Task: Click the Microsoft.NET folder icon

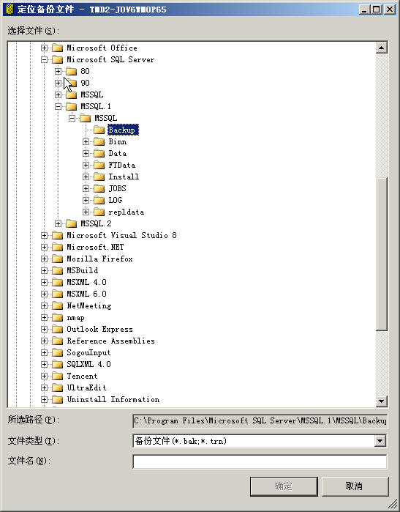Action: [57, 247]
